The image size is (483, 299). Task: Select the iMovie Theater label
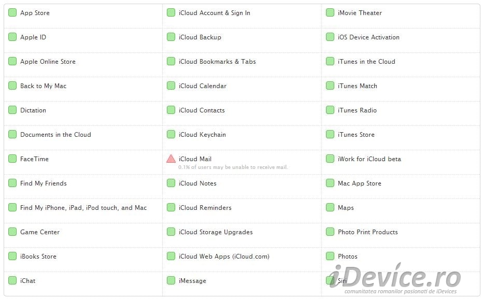coord(360,13)
